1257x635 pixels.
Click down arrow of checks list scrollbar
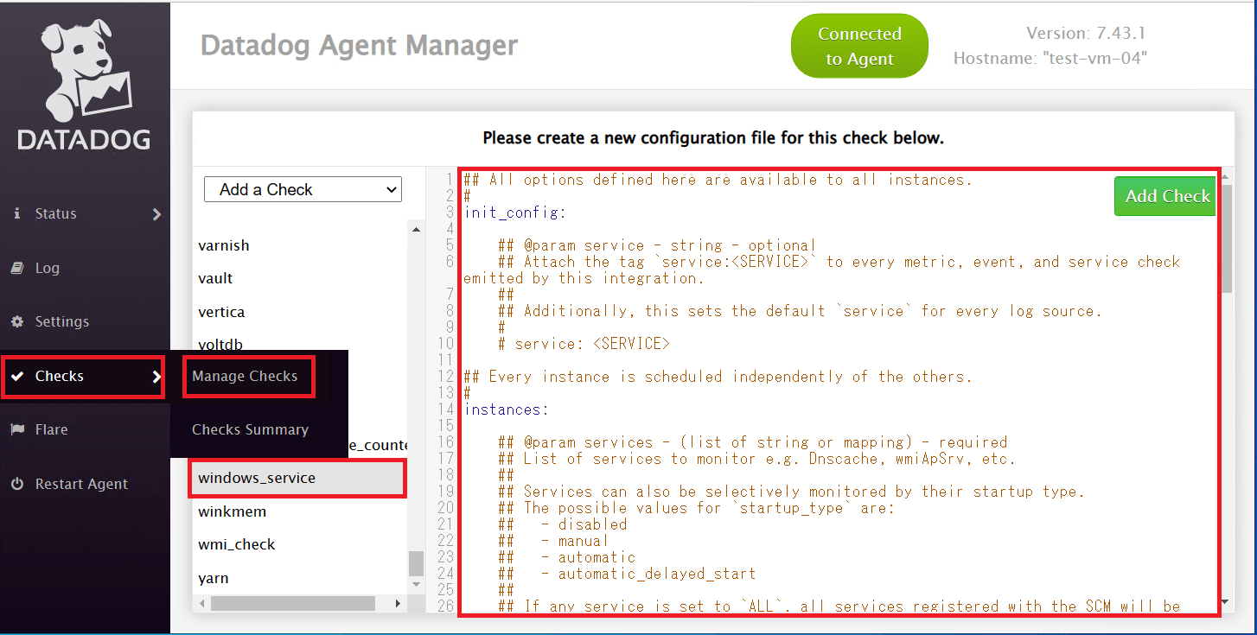pos(417,585)
